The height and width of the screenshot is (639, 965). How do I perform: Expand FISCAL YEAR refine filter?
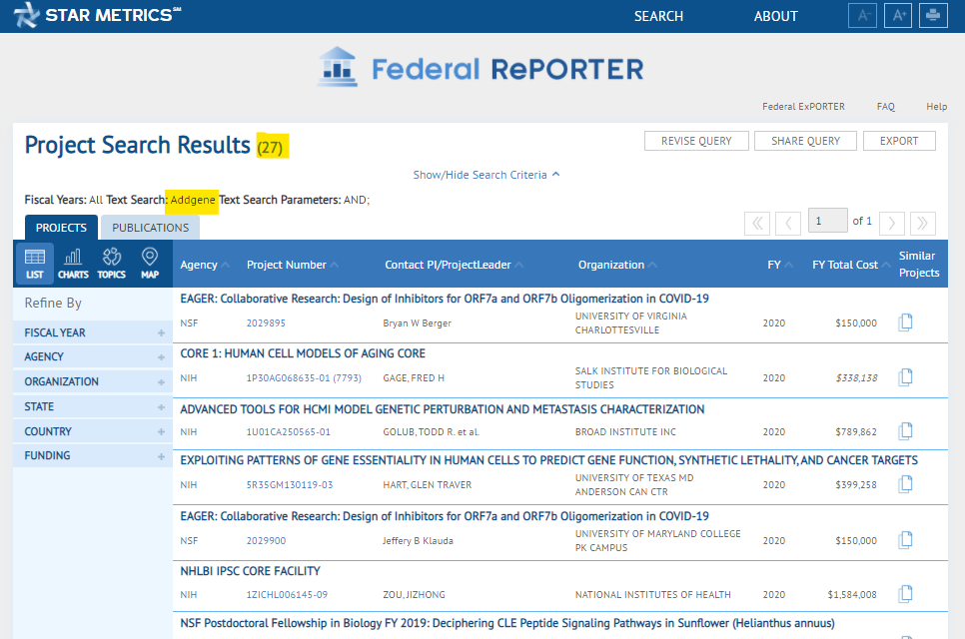pos(92,332)
